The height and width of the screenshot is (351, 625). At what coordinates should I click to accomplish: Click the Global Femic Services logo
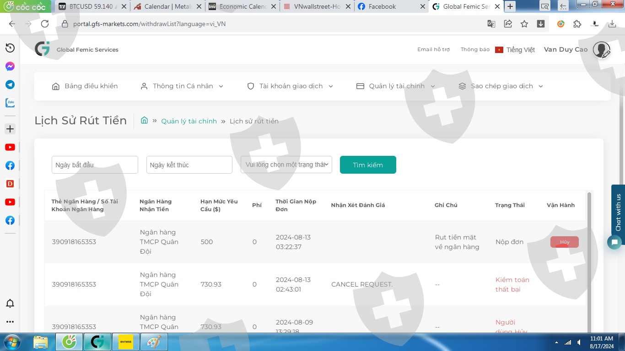43,49
